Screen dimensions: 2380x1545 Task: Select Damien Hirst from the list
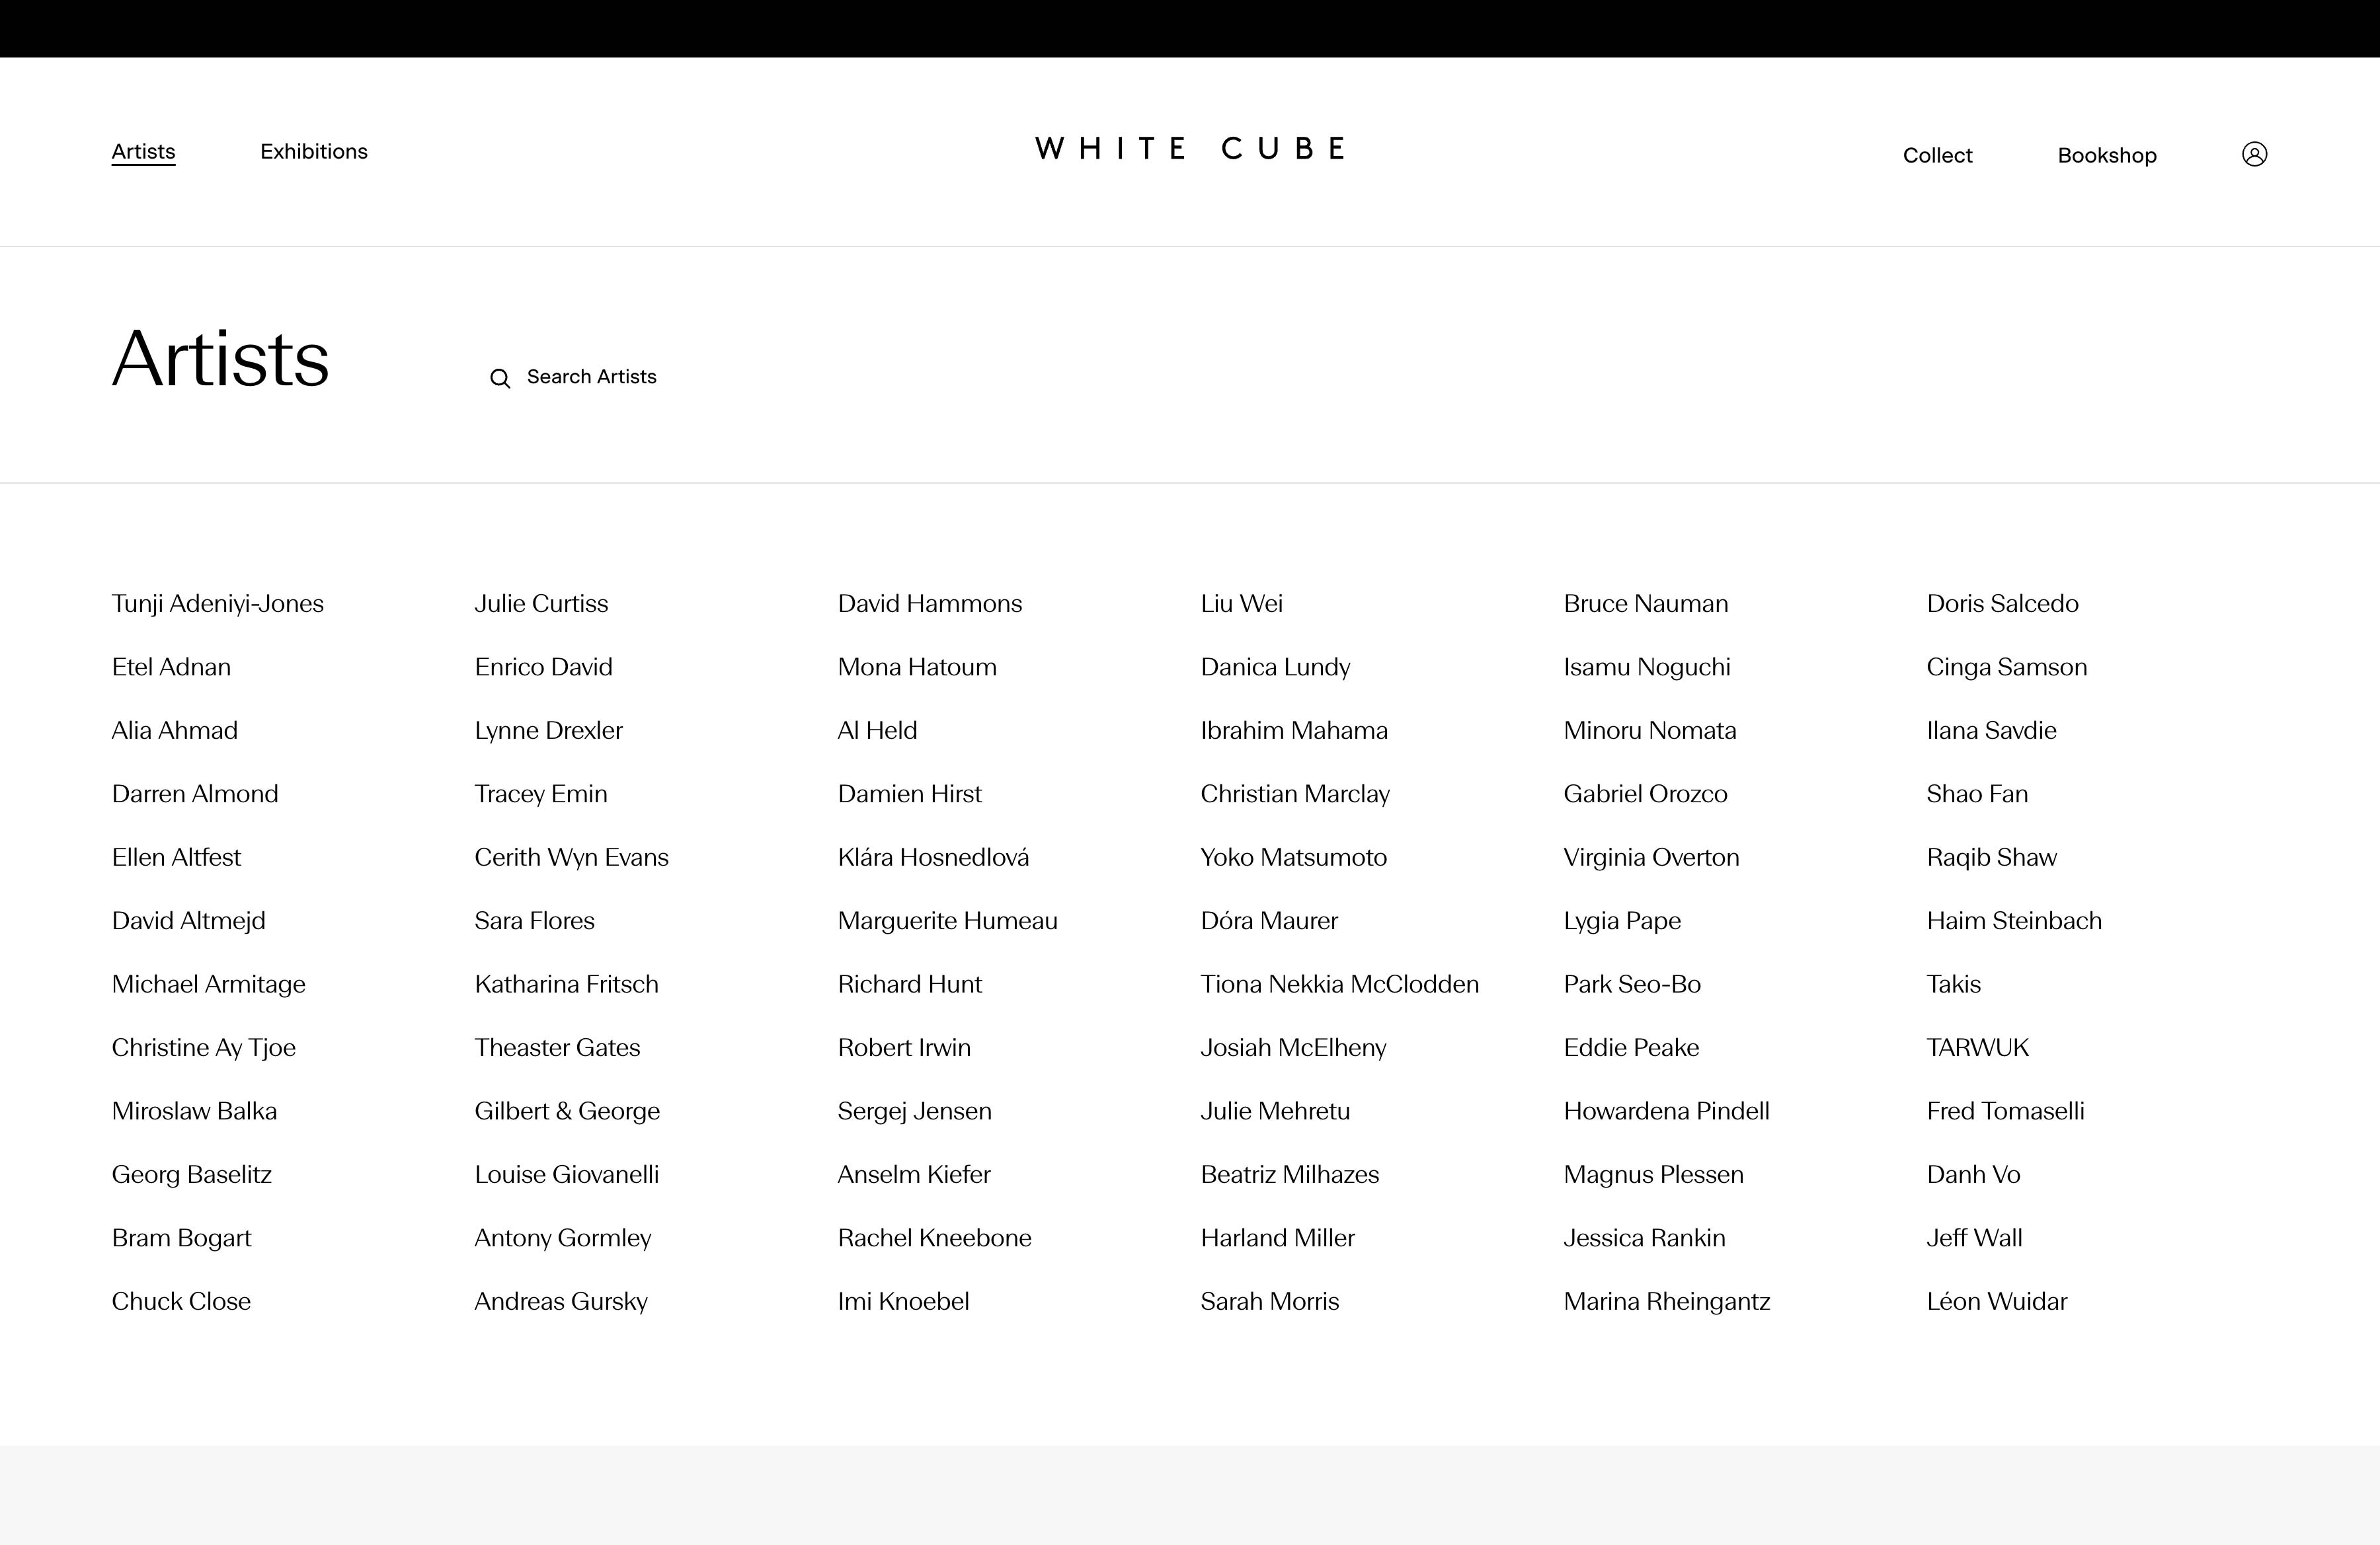[909, 794]
